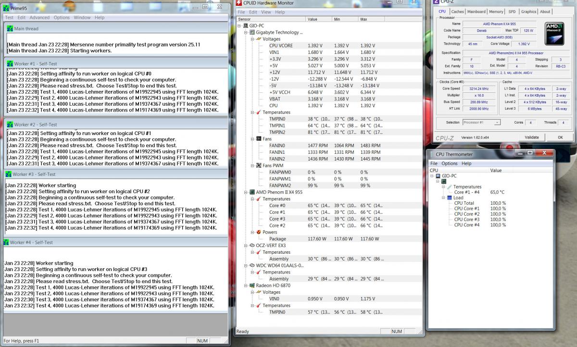Collapse the Fans PWM group expander
The height and width of the screenshot is (347, 577).
point(252,165)
